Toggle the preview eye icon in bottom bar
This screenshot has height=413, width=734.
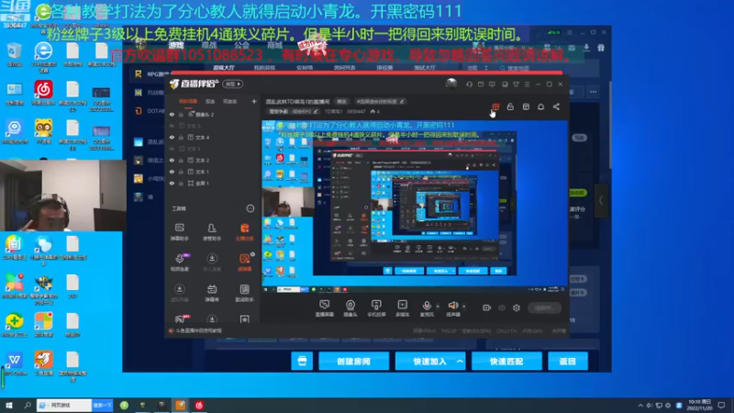coord(502,307)
